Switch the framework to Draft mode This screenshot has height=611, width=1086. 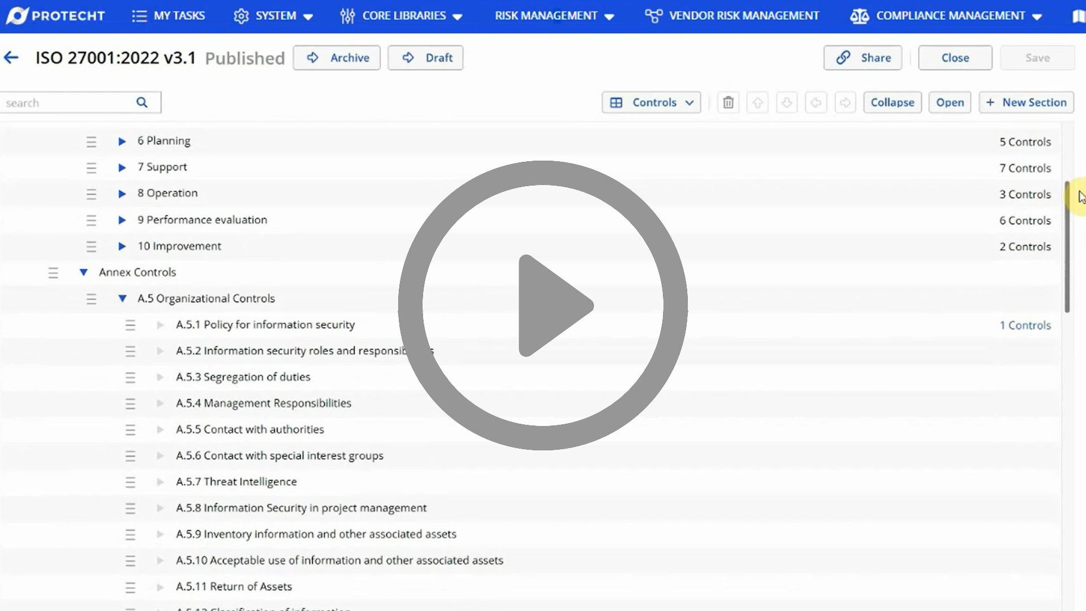pyautogui.click(x=425, y=58)
